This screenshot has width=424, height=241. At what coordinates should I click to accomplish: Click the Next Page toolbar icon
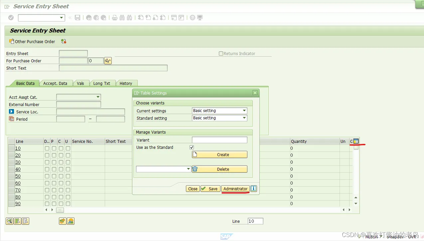point(155,18)
